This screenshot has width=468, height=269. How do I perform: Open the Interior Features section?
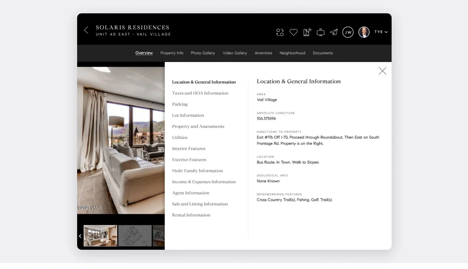[x=189, y=149]
